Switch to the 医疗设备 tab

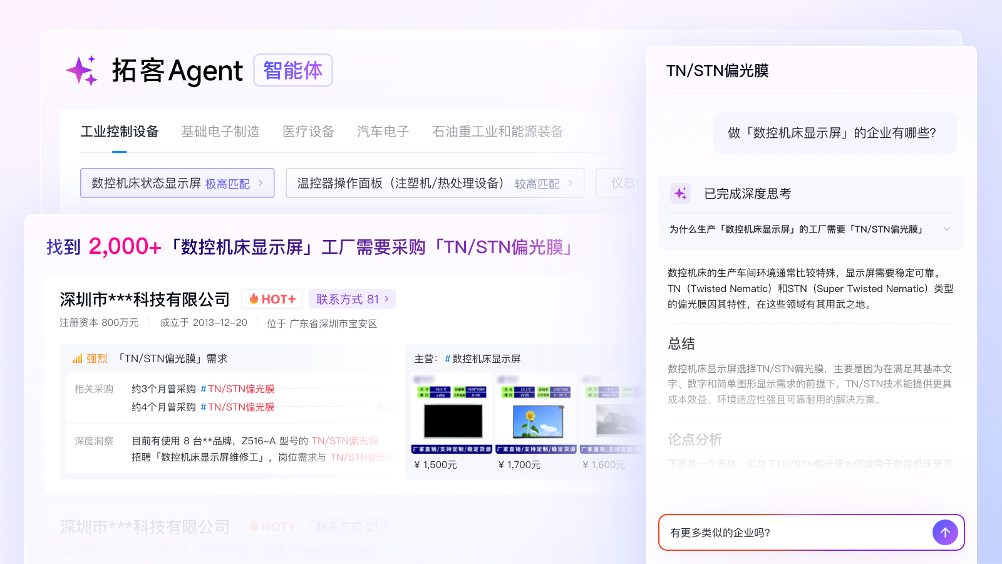pyautogui.click(x=308, y=132)
